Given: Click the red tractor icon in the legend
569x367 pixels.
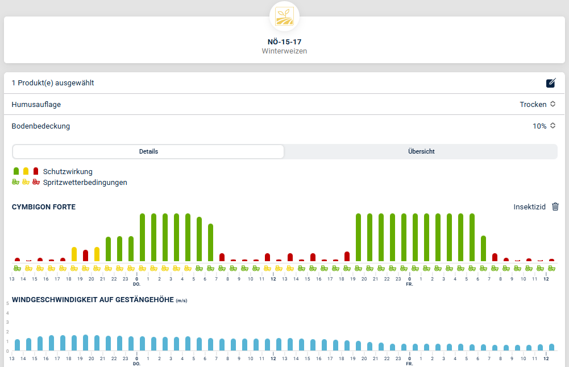Looking at the screenshot, I should [x=36, y=182].
